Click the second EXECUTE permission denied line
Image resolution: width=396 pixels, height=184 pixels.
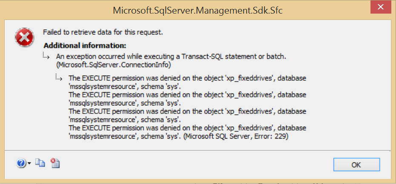coord(187,95)
